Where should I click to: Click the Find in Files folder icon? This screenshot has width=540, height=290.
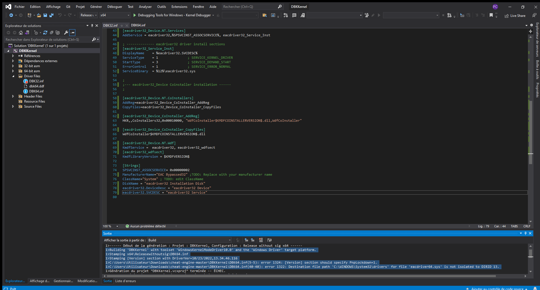pos(264,15)
